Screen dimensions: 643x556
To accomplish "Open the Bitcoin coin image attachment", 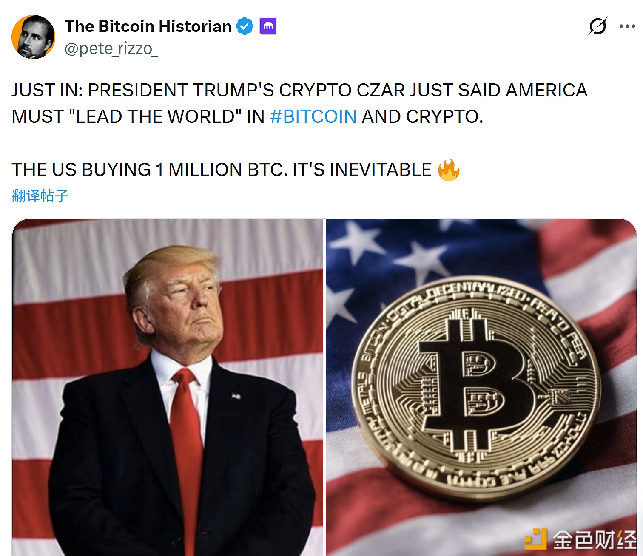I will point(481,387).
